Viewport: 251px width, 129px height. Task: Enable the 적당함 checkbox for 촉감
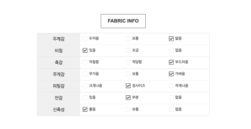pyautogui.click(x=128, y=62)
